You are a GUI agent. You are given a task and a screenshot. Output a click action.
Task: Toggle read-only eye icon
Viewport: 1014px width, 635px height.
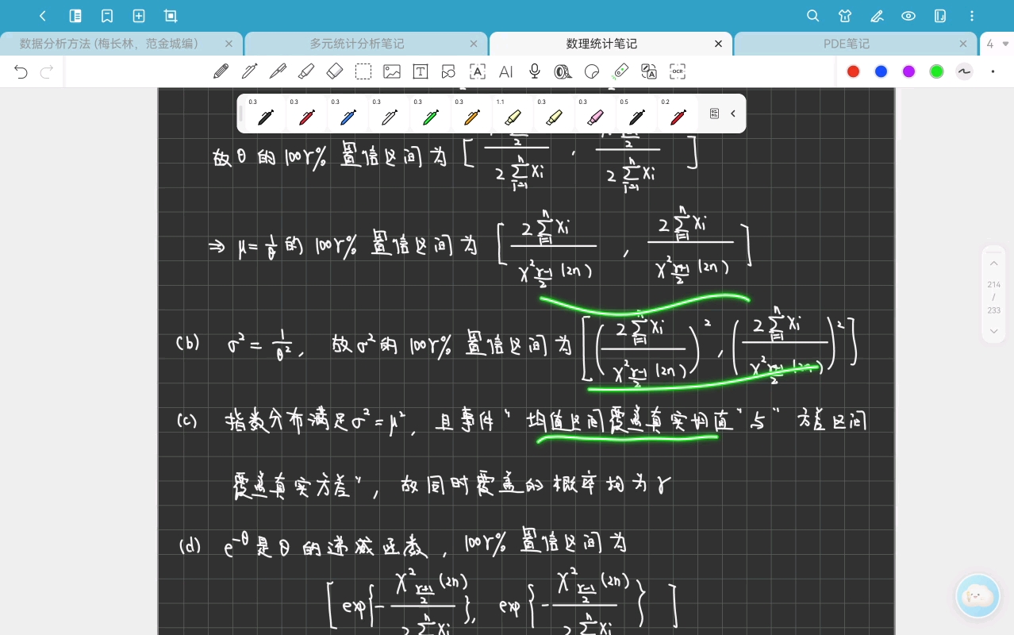908,16
